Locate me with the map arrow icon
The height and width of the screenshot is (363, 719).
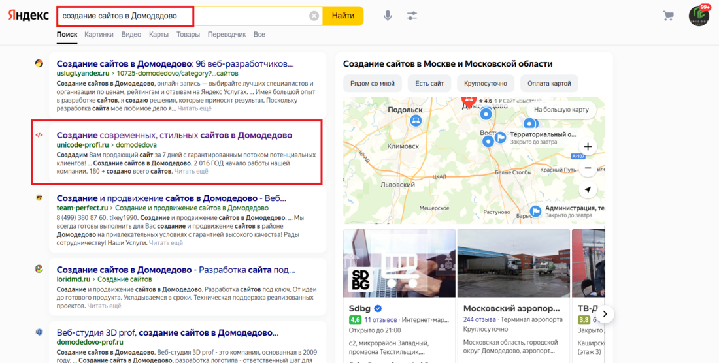[x=588, y=189]
